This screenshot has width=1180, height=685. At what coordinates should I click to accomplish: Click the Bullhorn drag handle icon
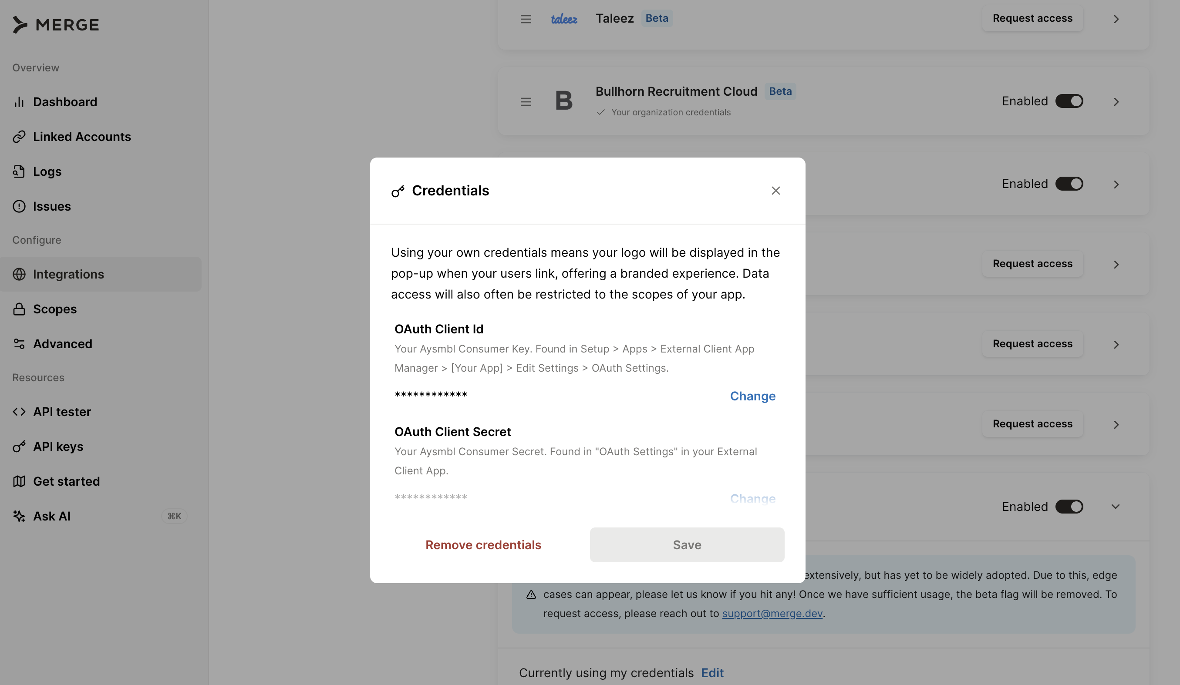click(526, 102)
